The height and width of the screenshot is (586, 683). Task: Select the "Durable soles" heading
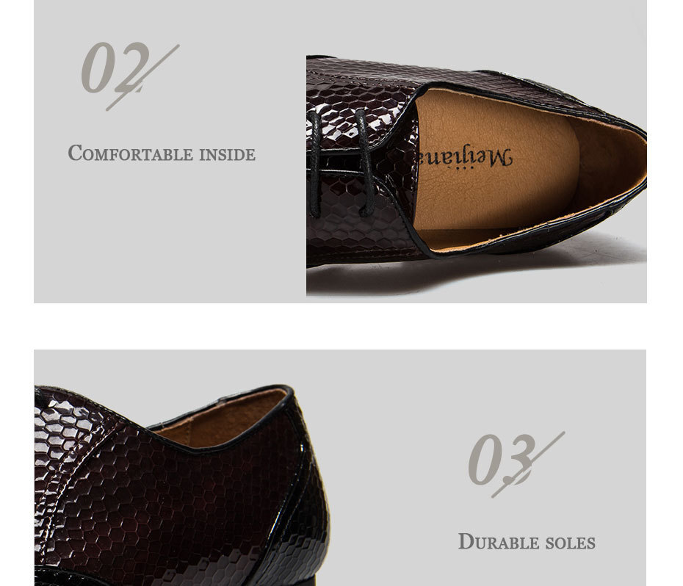[x=527, y=541]
